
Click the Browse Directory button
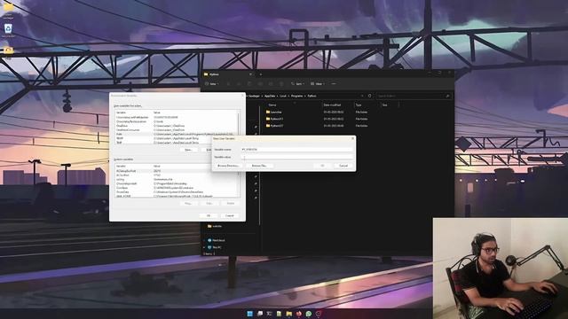tap(228, 166)
